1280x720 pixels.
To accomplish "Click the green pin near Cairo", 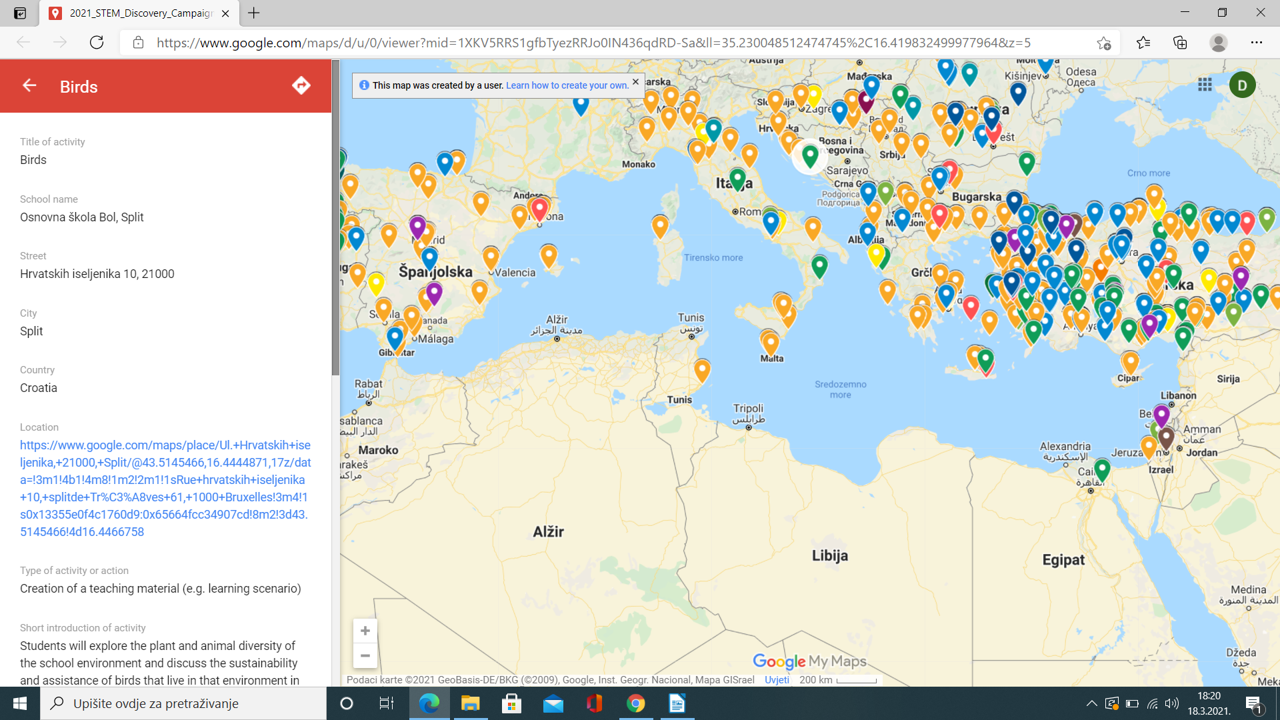I will point(1102,470).
